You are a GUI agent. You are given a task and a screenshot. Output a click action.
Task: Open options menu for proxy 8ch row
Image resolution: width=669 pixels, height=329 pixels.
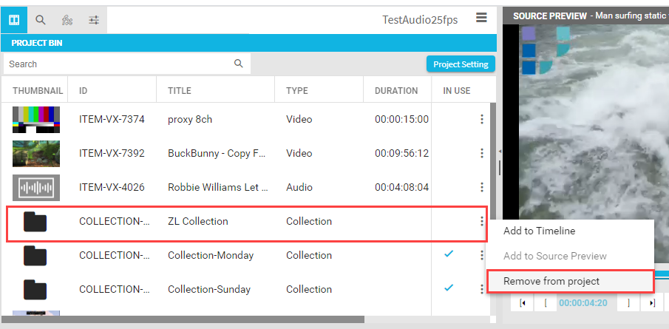[x=482, y=119]
